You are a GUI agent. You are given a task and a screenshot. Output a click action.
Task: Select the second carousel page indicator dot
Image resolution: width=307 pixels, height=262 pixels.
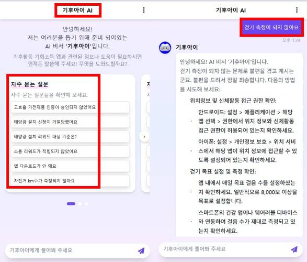[80, 204]
